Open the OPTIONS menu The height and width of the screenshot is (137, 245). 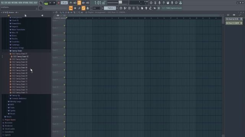[26, 3]
